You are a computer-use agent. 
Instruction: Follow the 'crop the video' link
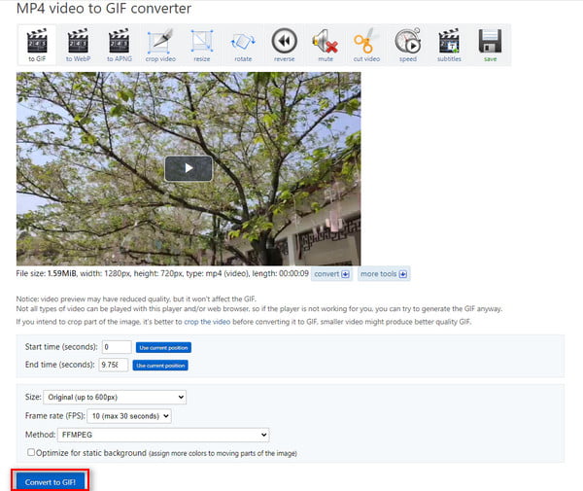pyautogui.click(x=207, y=322)
